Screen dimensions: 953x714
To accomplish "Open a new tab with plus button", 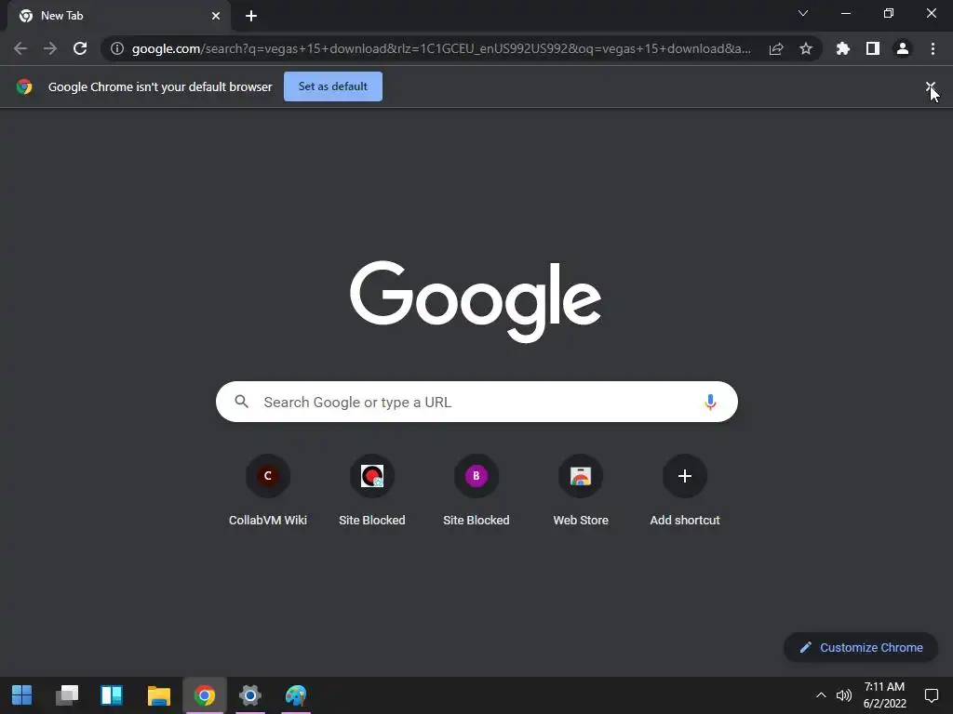I will 251,16.
